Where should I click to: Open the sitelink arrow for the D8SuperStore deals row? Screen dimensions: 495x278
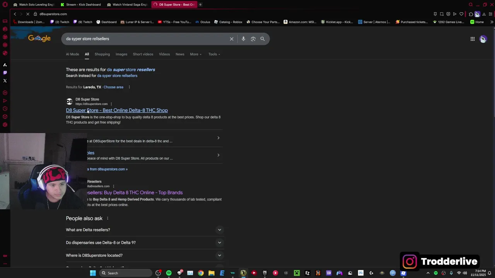[x=218, y=138]
